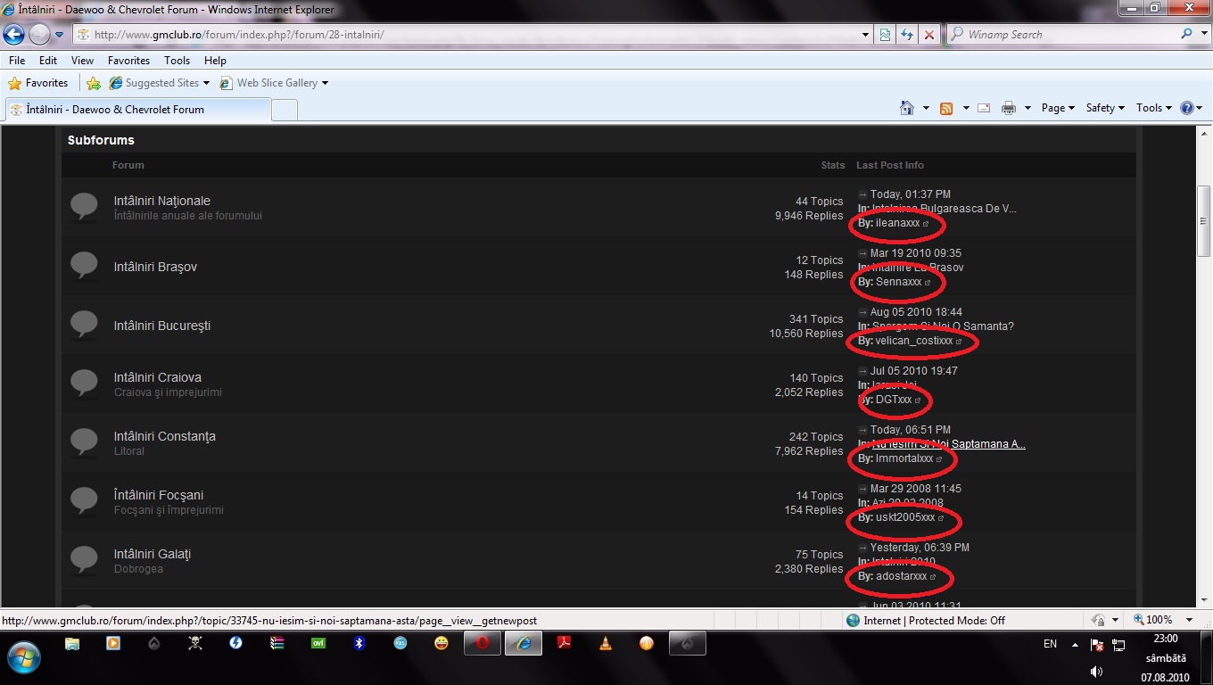Click the last post link 'Nu Iesim Si Noi Saptamana A...'

pyautogui.click(x=949, y=444)
